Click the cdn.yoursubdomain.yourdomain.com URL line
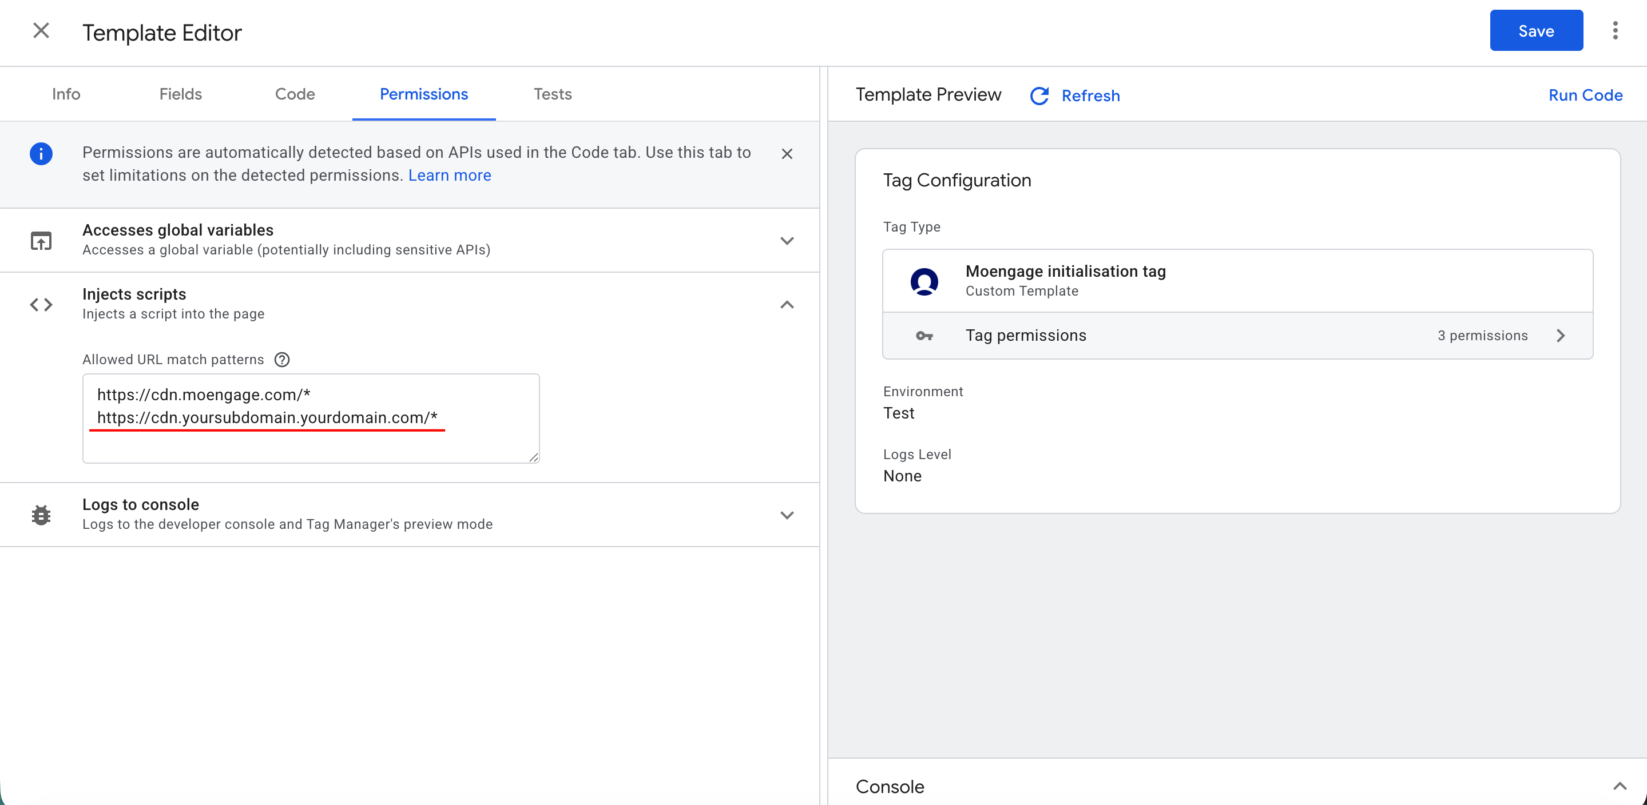The image size is (1647, 805). (x=267, y=418)
